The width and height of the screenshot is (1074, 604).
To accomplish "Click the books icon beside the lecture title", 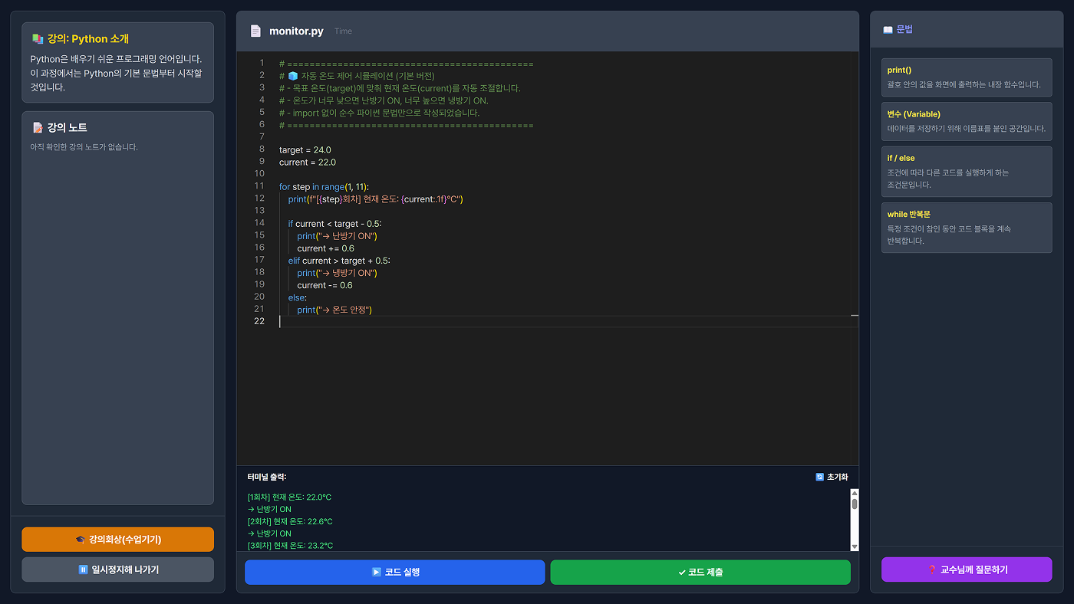I will 38,38.
